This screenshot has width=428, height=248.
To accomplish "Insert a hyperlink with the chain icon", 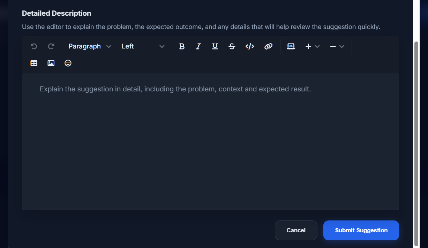I will [268, 46].
